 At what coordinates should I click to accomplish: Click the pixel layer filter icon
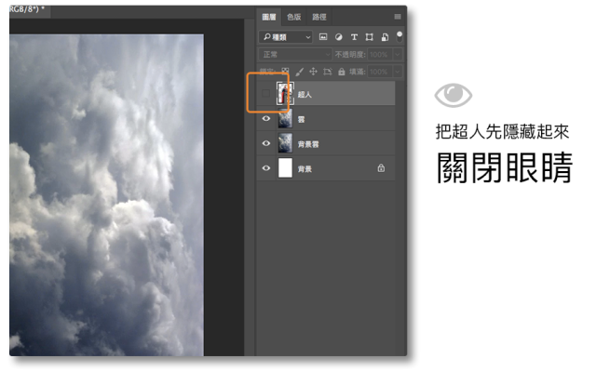pos(323,36)
